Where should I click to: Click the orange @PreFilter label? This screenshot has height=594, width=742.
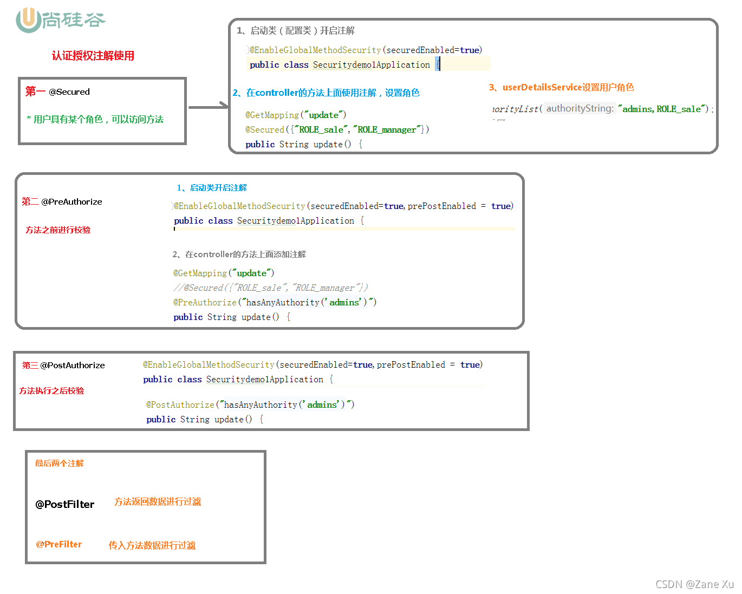[x=59, y=544]
